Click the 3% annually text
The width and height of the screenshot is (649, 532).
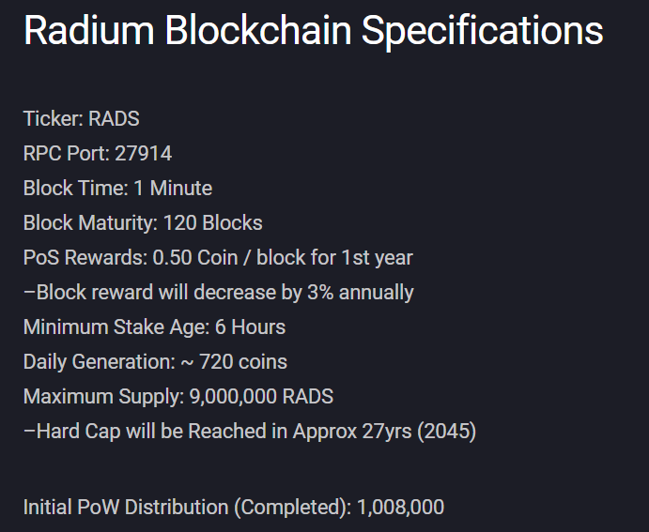360,293
